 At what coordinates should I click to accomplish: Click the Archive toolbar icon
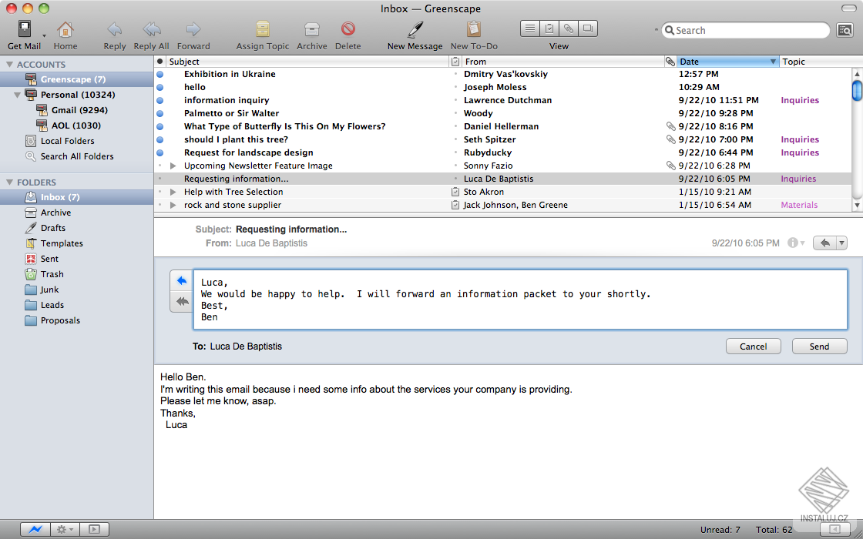point(312,29)
